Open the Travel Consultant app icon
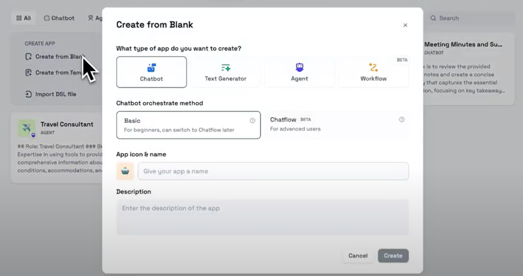This screenshot has height=276, width=523. click(27, 128)
